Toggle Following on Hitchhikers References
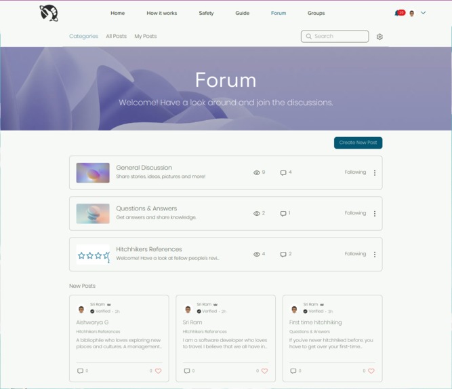452x389 pixels. click(x=355, y=253)
